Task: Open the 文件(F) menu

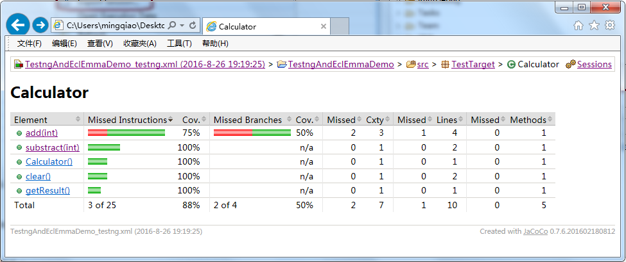Action: click(x=29, y=44)
